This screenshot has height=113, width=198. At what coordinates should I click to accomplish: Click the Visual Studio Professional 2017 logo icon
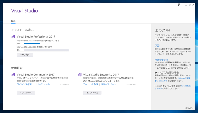13,37
